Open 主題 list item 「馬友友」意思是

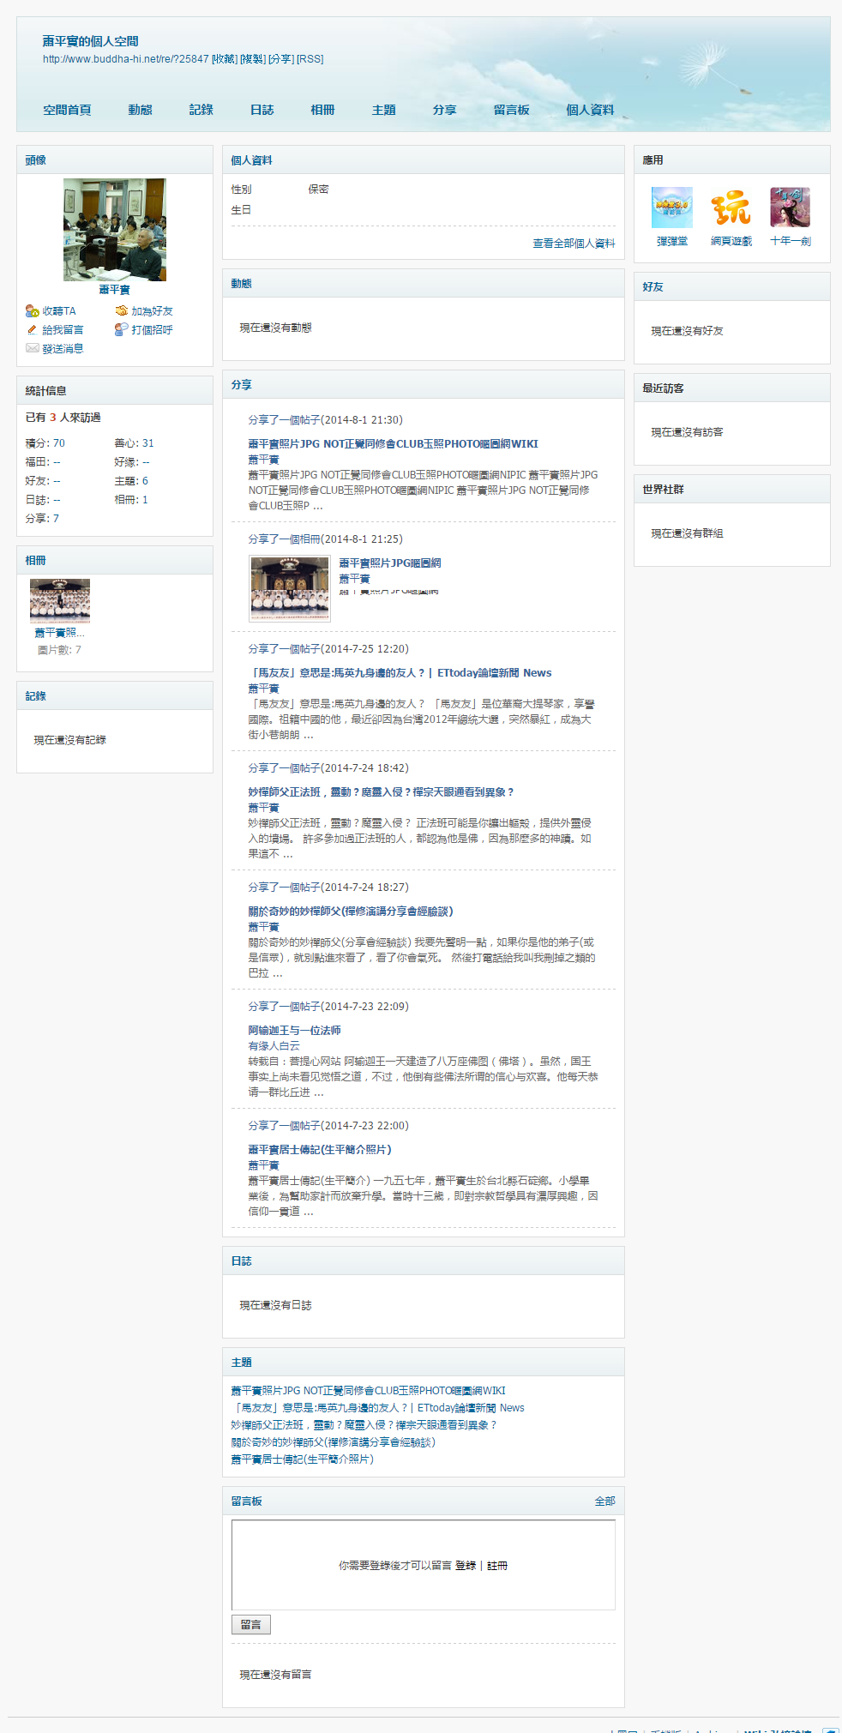click(377, 1408)
